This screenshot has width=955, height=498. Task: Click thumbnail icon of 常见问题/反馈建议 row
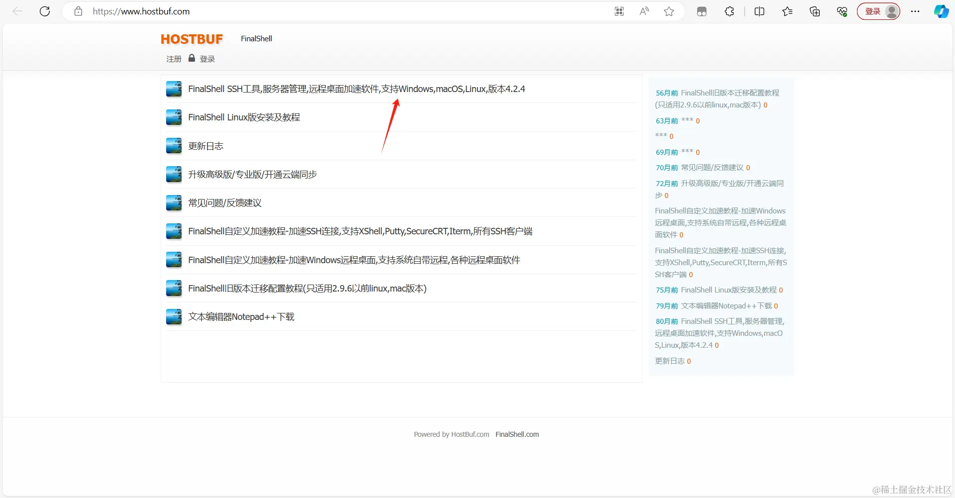(x=174, y=203)
